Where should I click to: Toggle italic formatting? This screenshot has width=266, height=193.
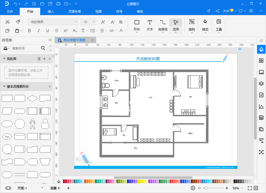click(39, 31)
